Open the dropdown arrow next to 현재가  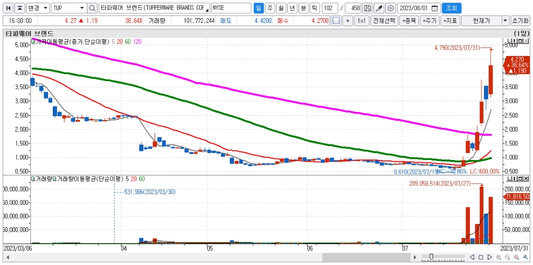coord(505,21)
